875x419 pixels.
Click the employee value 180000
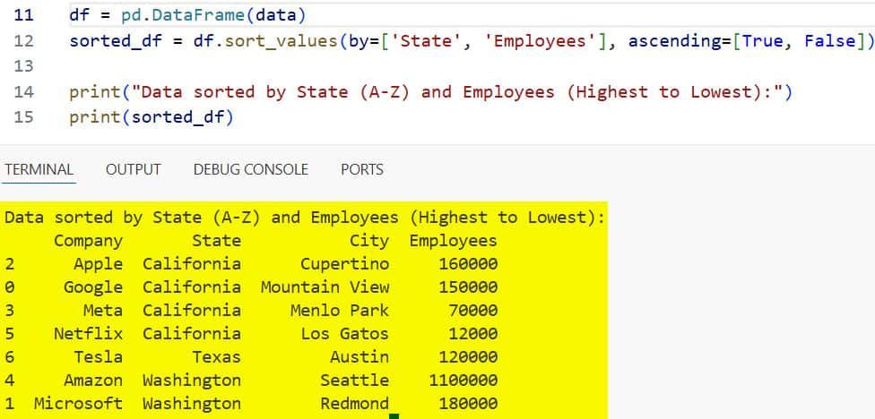[468, 404]
